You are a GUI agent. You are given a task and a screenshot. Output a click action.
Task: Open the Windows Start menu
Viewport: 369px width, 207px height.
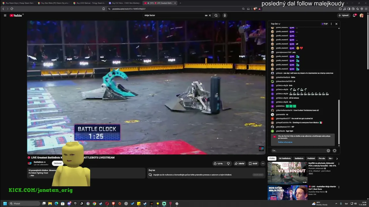5,204
